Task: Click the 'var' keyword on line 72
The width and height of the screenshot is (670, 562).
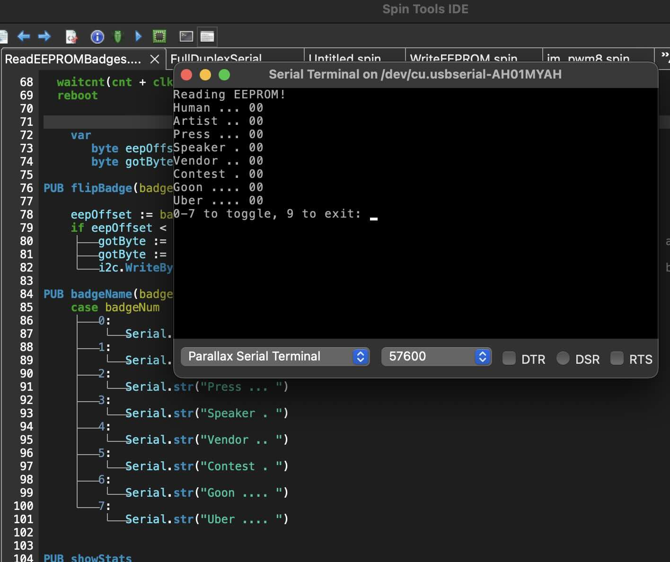Action: (81, 135)
